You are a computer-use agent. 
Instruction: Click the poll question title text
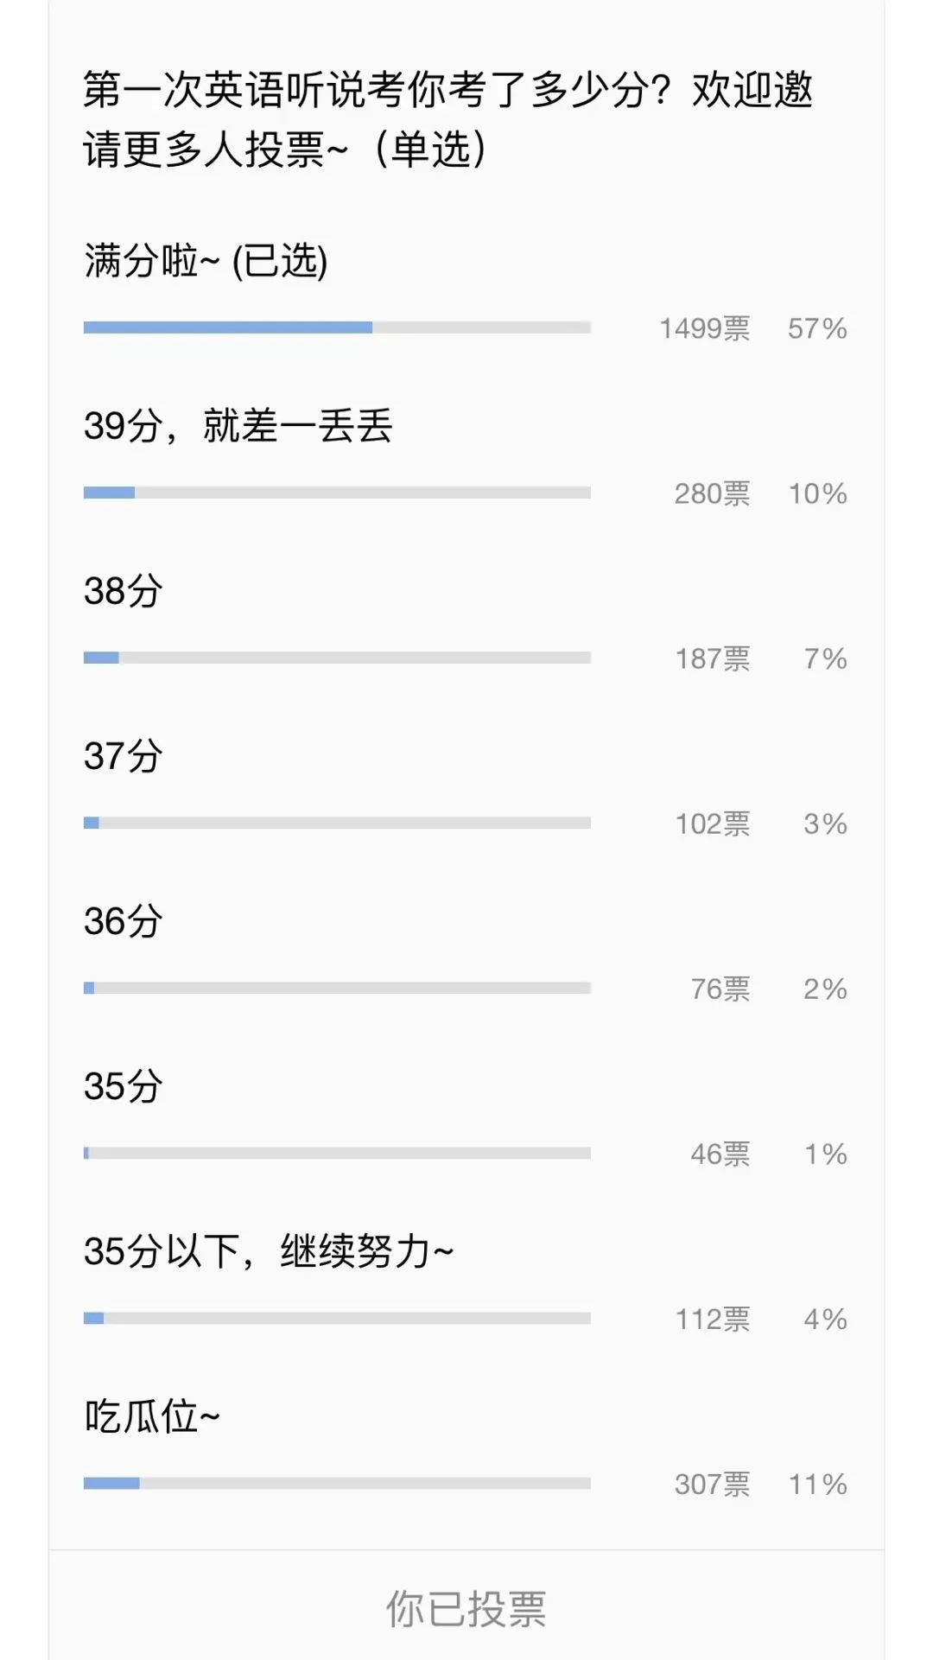click(x=447, y=119)
